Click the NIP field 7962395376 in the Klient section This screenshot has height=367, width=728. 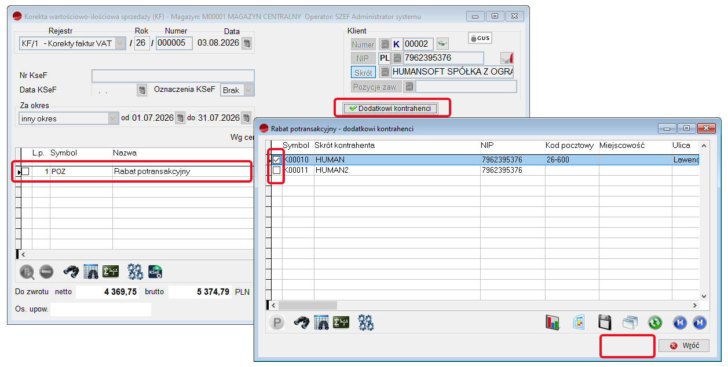click(443, 58)
